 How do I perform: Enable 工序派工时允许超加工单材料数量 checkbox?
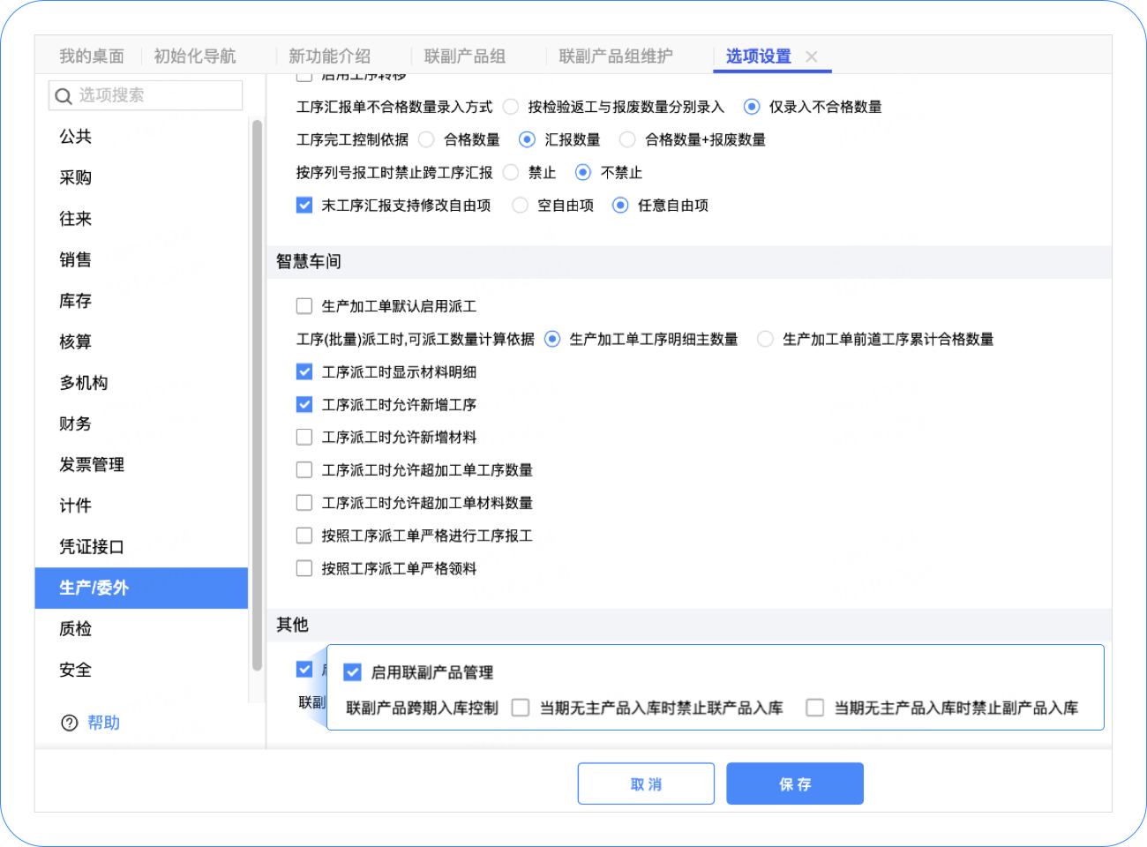click(304, 503)
